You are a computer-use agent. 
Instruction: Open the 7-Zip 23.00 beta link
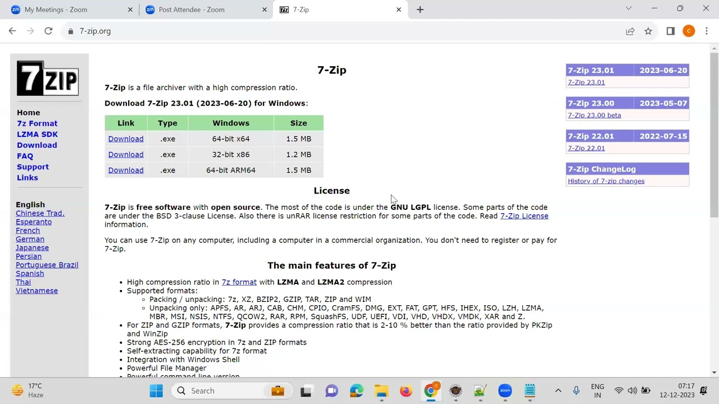pyautogui.click(x=594, y=116)
